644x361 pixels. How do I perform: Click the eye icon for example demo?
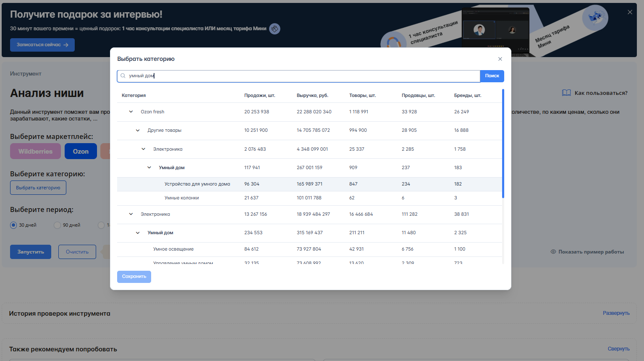(553, 252)
